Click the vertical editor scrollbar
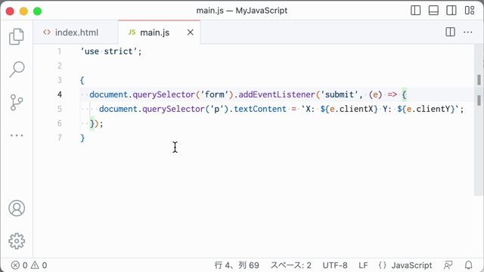Image resolution: width=484 pixels, height=272 pixels. click(x=479, y=119)
